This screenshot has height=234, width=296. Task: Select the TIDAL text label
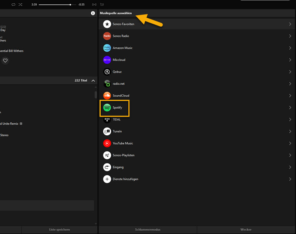click(x=117, y=119)
